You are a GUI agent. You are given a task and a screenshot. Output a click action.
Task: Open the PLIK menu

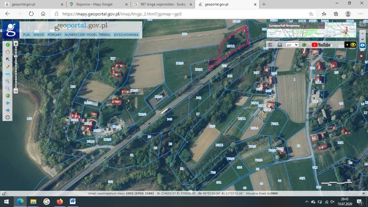coord(26,35)
